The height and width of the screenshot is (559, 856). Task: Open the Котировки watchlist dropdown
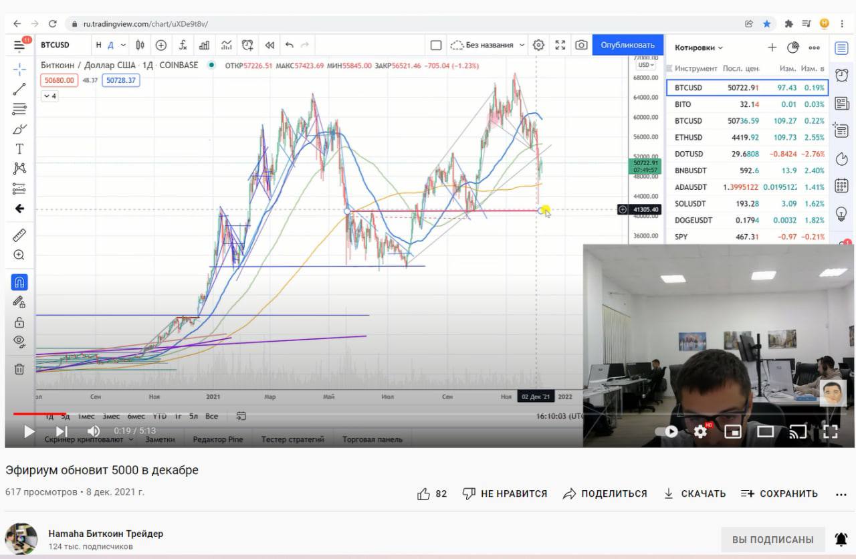pos(699,47)
